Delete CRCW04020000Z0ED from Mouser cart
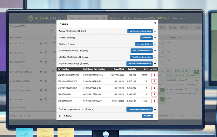This screenshot has height=137, width=217. [154, 81]
